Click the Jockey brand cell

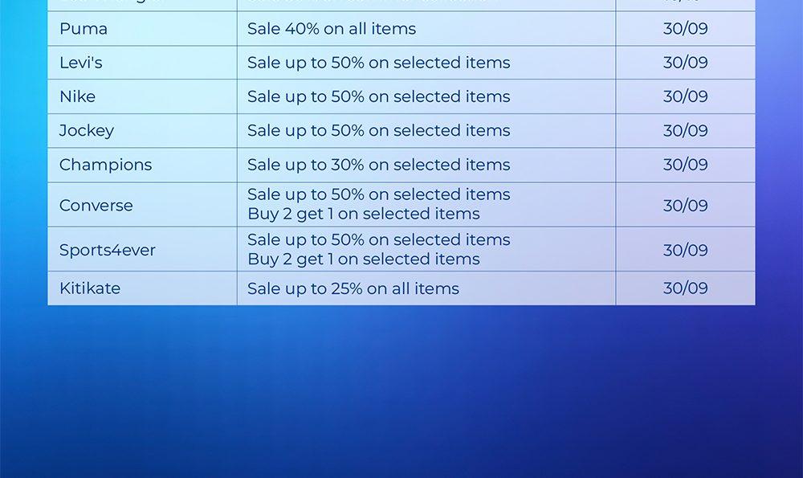point(87,130)
